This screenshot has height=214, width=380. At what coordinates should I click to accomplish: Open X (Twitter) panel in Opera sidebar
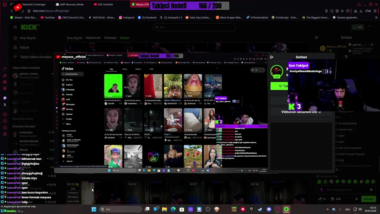coord(5,105)
